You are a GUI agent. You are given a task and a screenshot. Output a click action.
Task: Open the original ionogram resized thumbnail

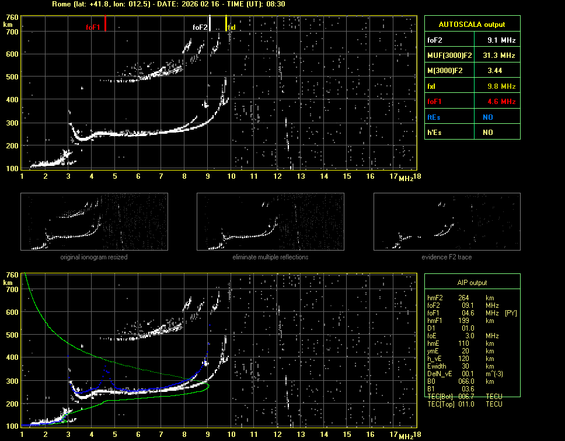pyautogui.click(x=94, y=221)
